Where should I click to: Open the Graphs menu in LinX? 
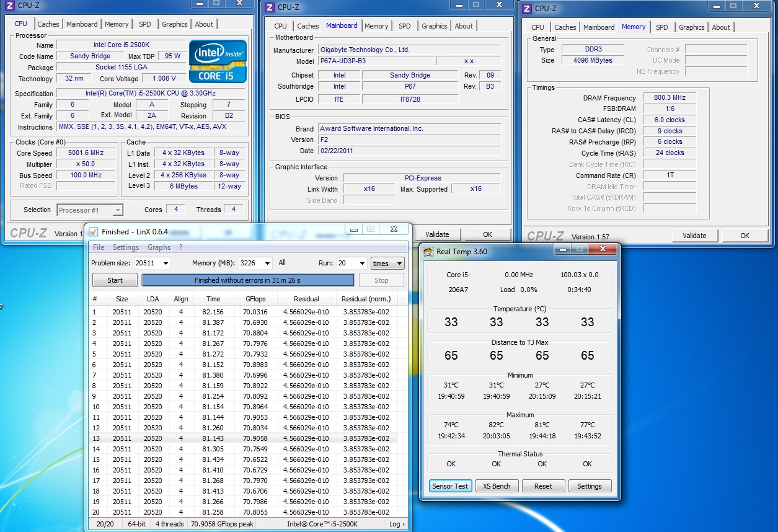tap(159, 247)
